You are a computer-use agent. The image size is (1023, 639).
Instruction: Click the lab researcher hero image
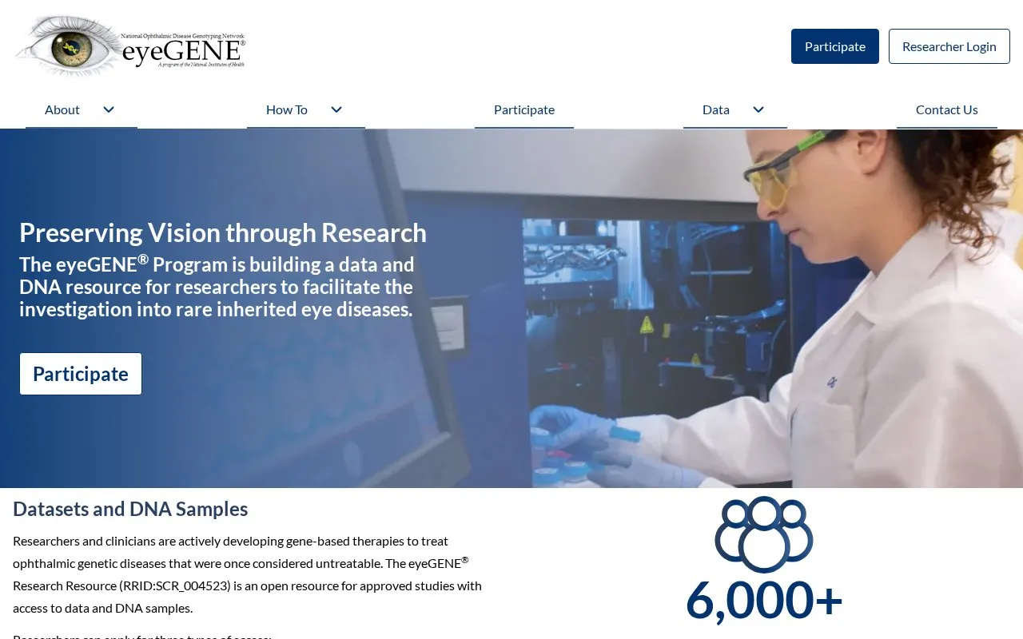tap(511, 308)
